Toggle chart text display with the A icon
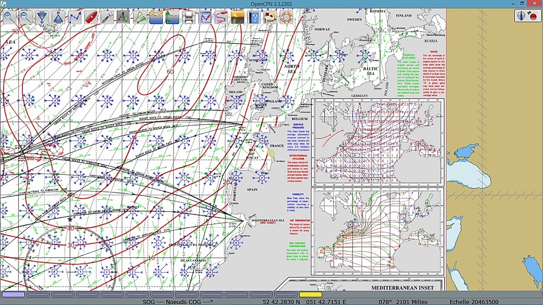 coord(123,17)
